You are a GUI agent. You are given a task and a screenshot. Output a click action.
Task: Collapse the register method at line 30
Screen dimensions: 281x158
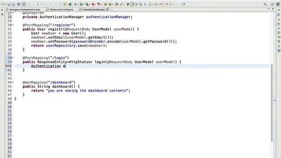coord(13,25)
